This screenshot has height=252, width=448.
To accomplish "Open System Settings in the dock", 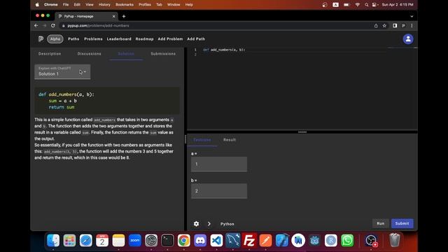I will (x=151, y=240).
